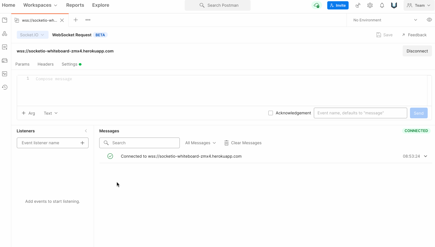
Task: Enable the Acknowledgement checkbox
Action: [270, 113]
